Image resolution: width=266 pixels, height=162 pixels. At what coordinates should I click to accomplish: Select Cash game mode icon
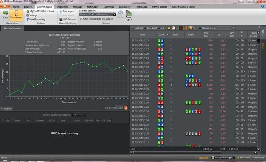[5, 14]
